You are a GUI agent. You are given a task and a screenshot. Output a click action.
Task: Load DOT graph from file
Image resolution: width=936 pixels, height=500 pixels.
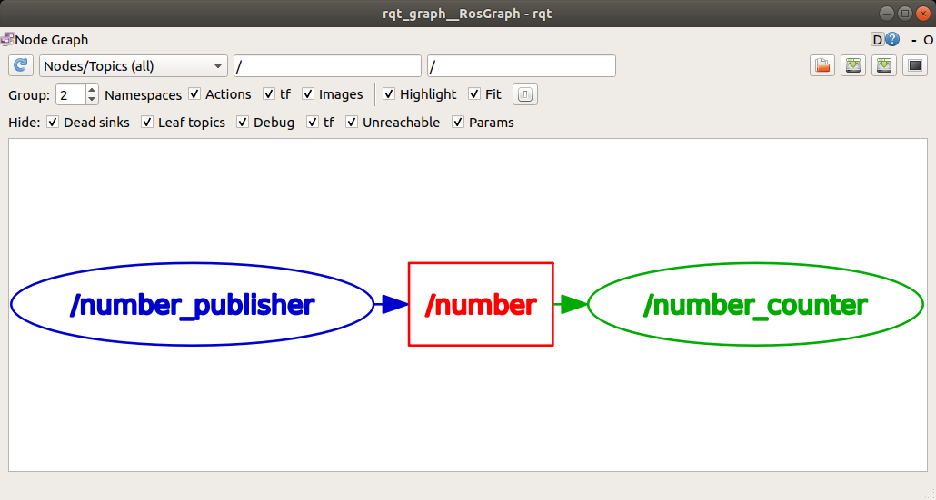point(822,65)
